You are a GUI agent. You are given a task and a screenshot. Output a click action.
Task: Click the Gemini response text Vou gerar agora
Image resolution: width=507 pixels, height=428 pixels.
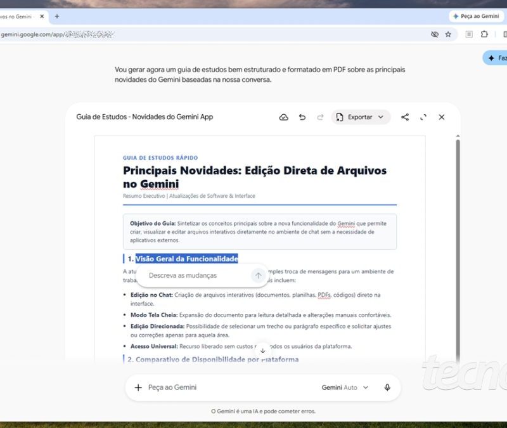tap(260, 74)
